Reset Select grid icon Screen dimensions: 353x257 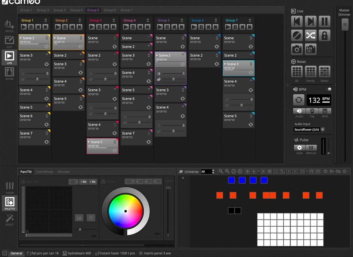(x=324, y=72)
